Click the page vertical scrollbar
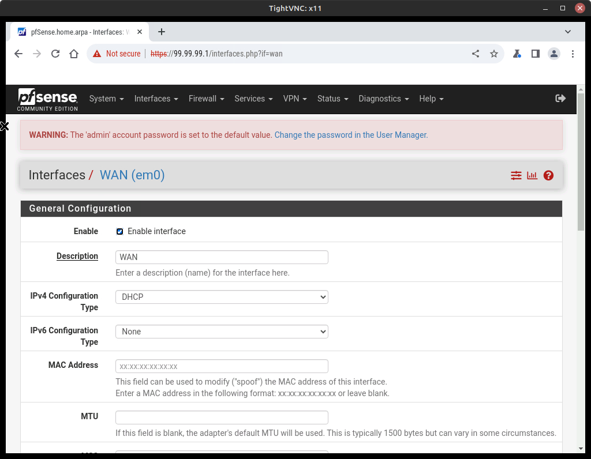This screenshot has height=459, width=591. tap(581, 162)
